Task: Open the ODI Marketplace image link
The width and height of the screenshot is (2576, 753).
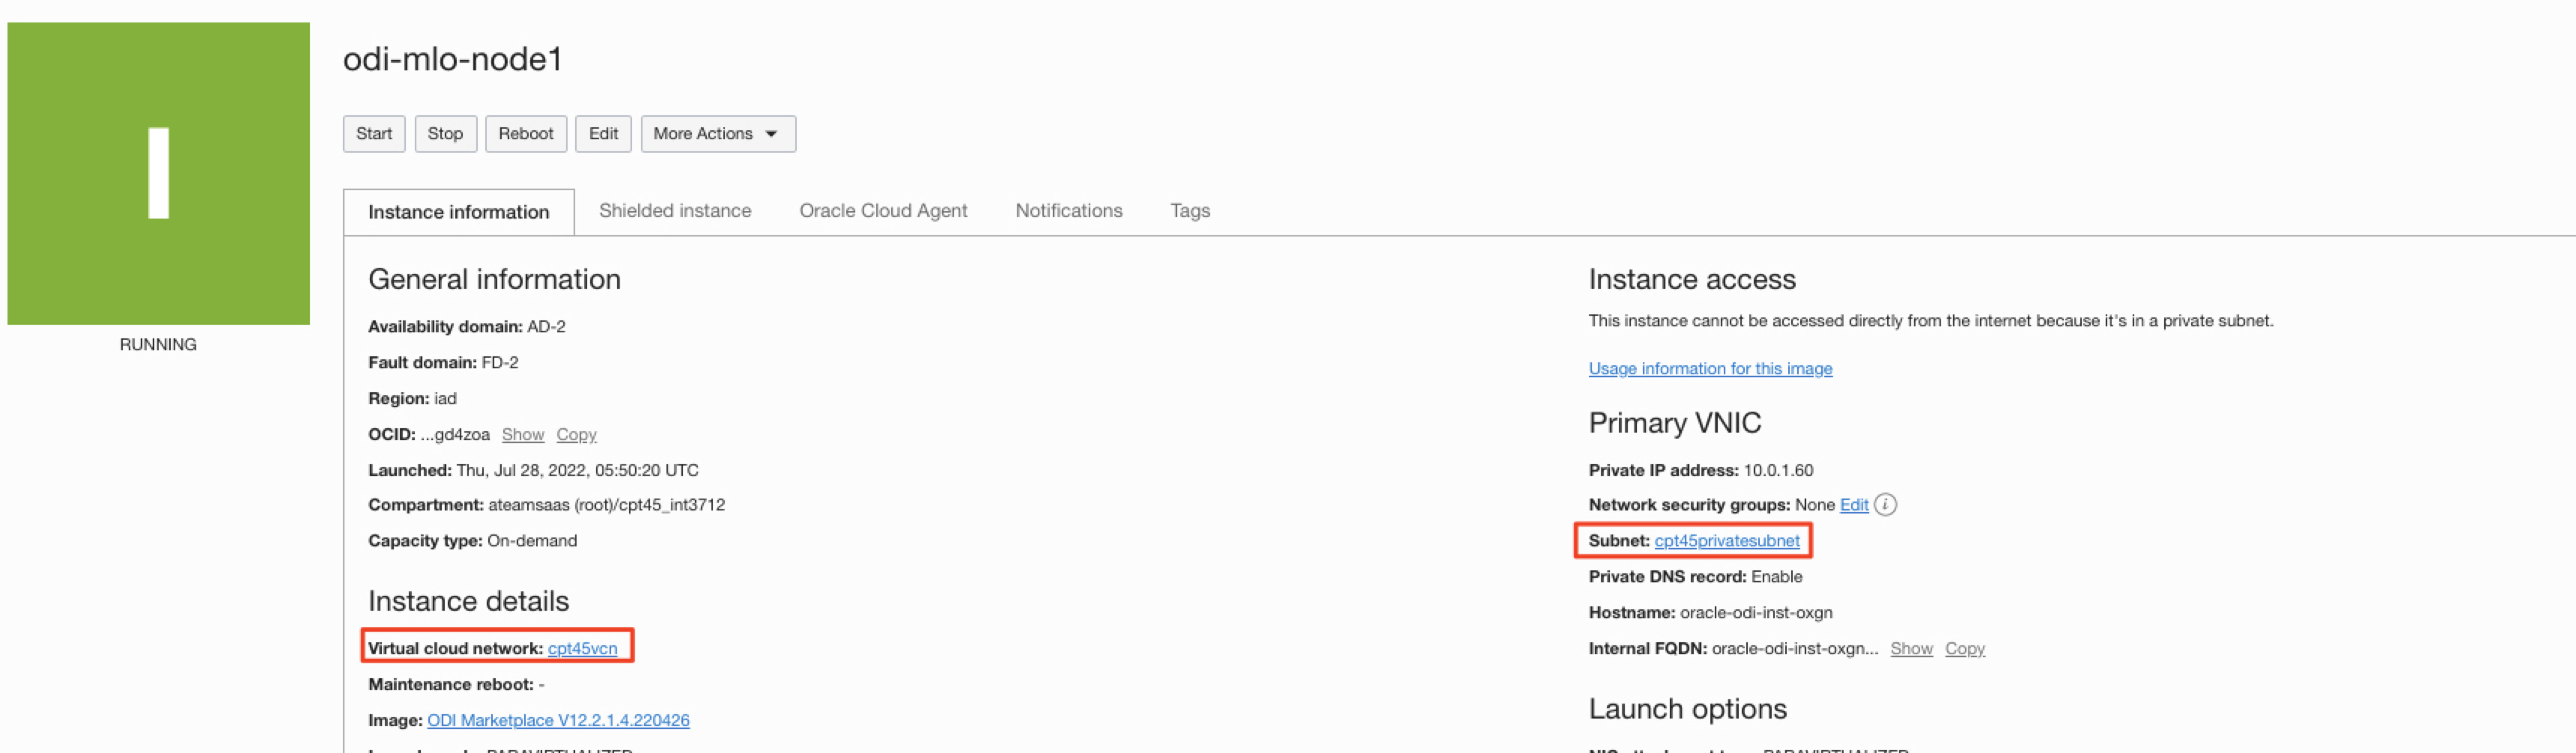Action: point(558,720)
